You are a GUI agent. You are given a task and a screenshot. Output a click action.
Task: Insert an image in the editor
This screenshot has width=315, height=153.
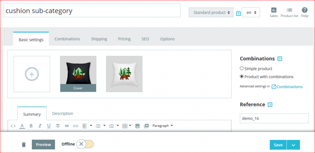pyautogui.click(x=137, y=126)
